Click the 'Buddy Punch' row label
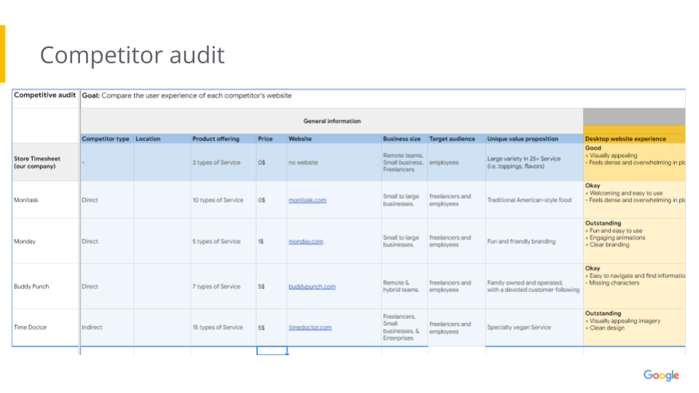Viewport: 699px width, 393px height. (31, 287)
